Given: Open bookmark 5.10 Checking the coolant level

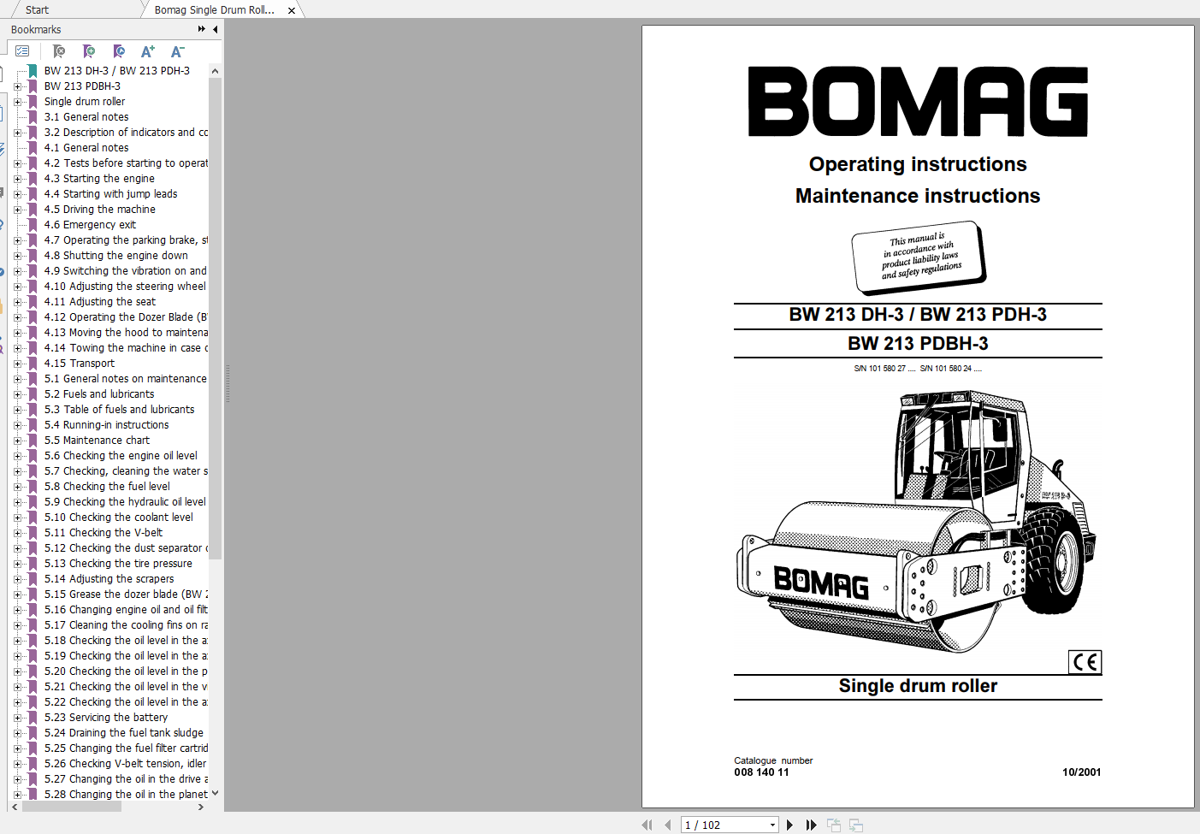Looking at the screenshot, I should coord(119,518).
